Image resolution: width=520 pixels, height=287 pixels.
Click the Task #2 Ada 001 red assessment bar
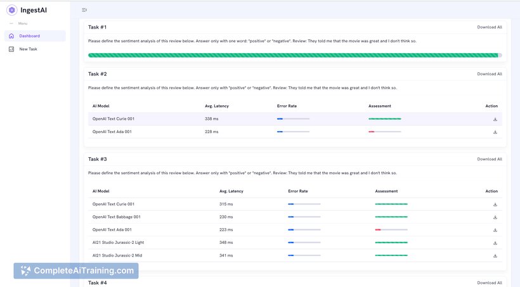pyautogui.click(x=385, y=132)
